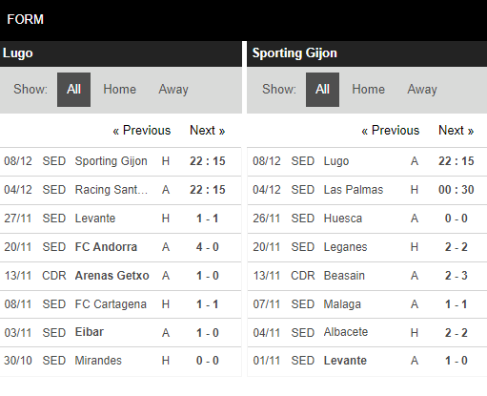Filter Sporting Gijon form by Away
487x396 pixels.
(422, 90)
